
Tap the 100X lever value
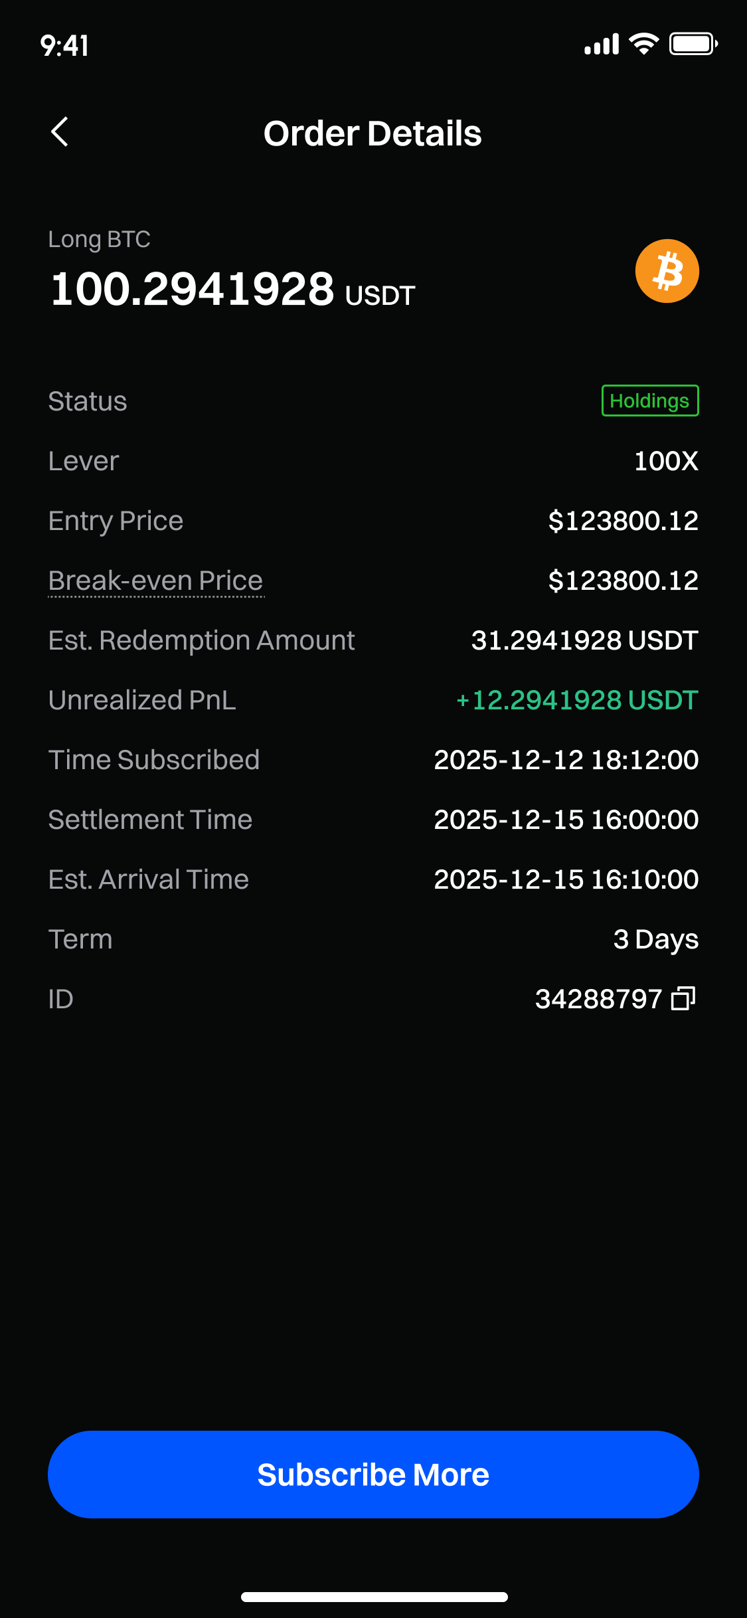coord(666,461)
